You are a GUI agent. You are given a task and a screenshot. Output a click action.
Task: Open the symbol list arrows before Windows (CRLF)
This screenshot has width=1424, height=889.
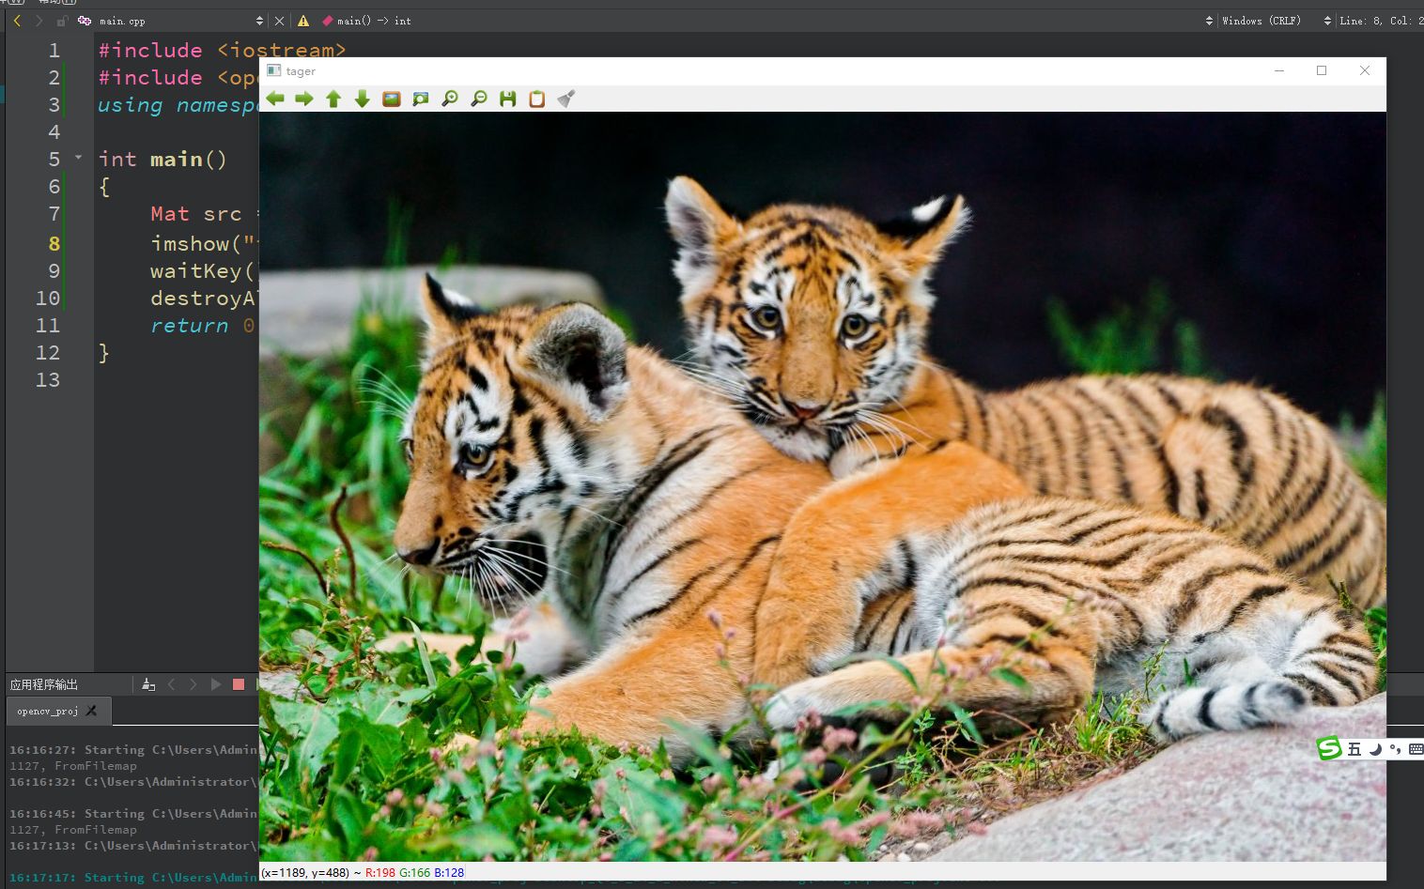(1209, 21)
